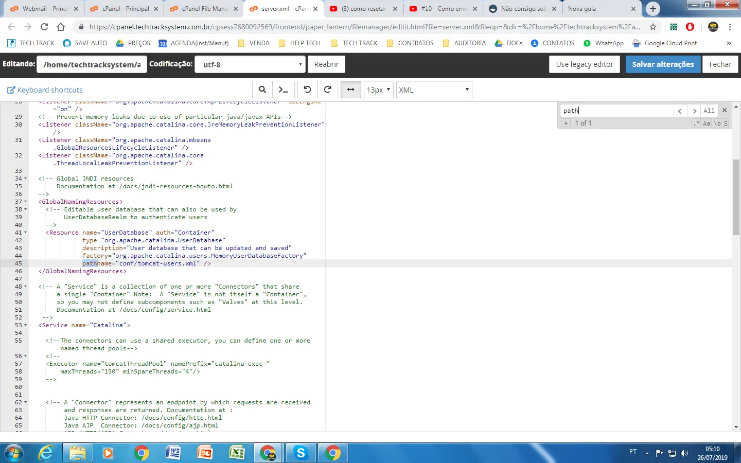Toggle whole word search (\b)

(717, 123)
